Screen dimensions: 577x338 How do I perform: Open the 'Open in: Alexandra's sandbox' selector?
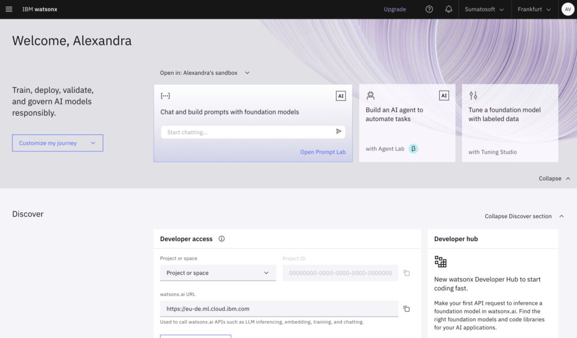(205, 73)
